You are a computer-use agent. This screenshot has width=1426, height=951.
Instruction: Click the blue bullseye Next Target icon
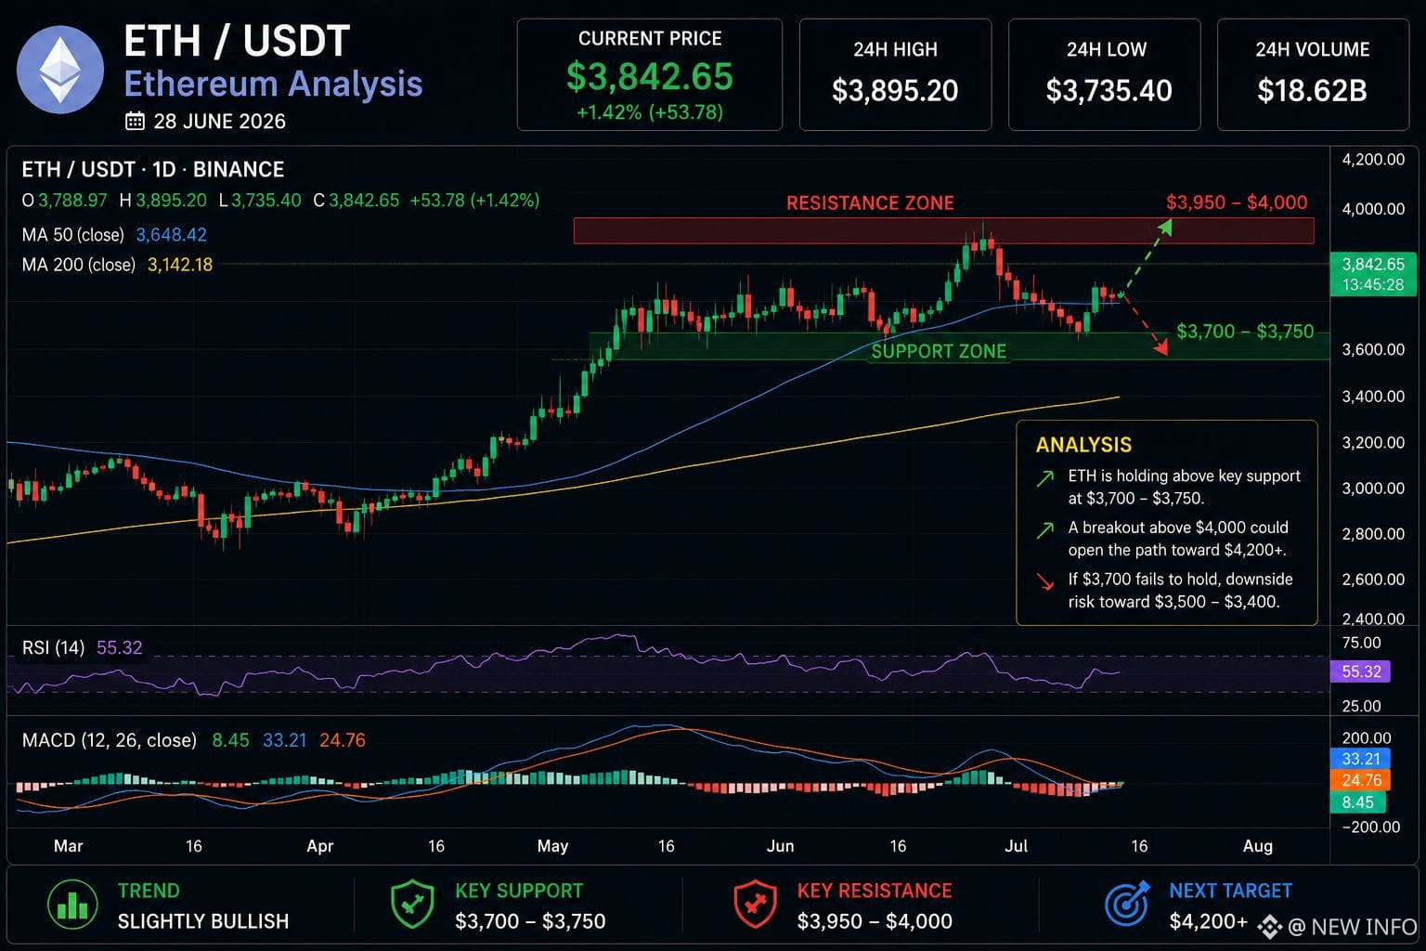click(x=1127, y=904)
